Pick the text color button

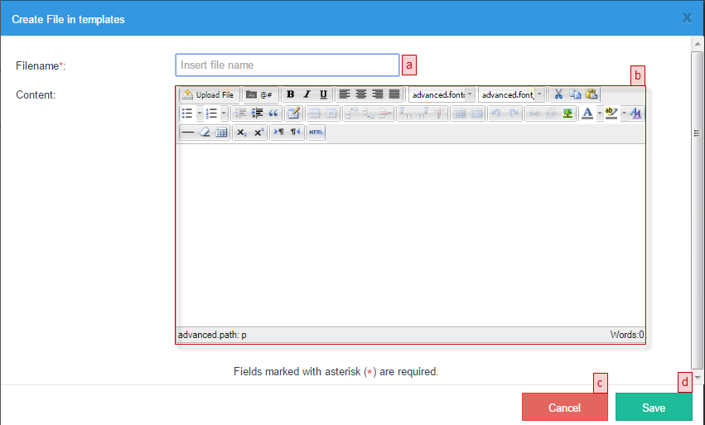click(588, 113)
